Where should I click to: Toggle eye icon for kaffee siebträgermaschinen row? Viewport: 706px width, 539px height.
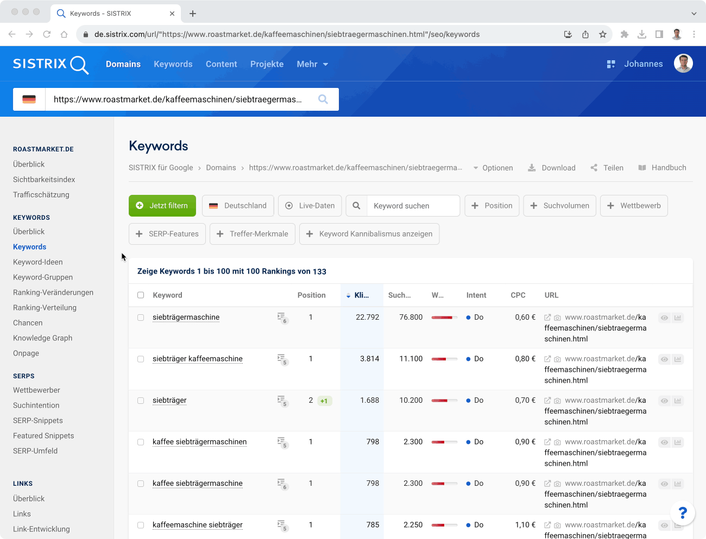(x=664, y=442)
